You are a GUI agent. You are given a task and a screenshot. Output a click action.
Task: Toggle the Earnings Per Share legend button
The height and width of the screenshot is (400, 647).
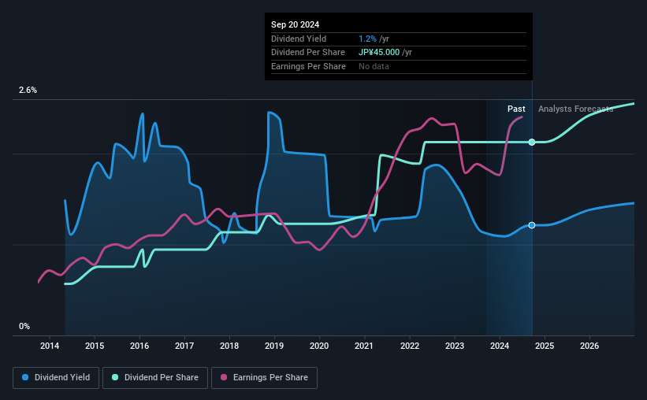tap(264, 378)
